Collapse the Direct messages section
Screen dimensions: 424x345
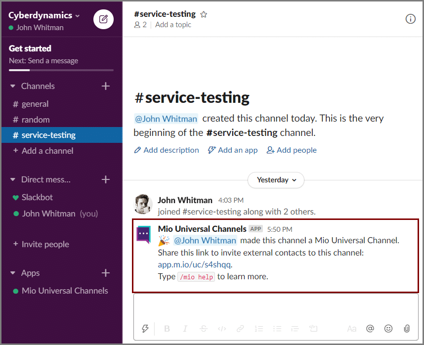click(13, 179)
